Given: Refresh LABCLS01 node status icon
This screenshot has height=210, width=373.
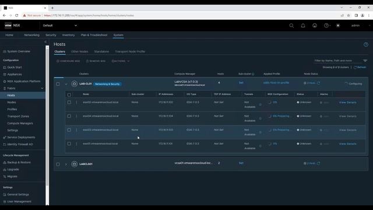Looking at the screenshot, I should coord(319,163).
